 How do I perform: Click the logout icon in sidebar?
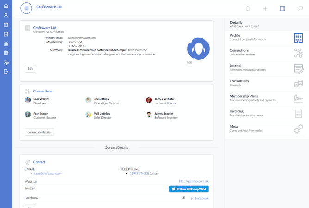tap(6, 72)
